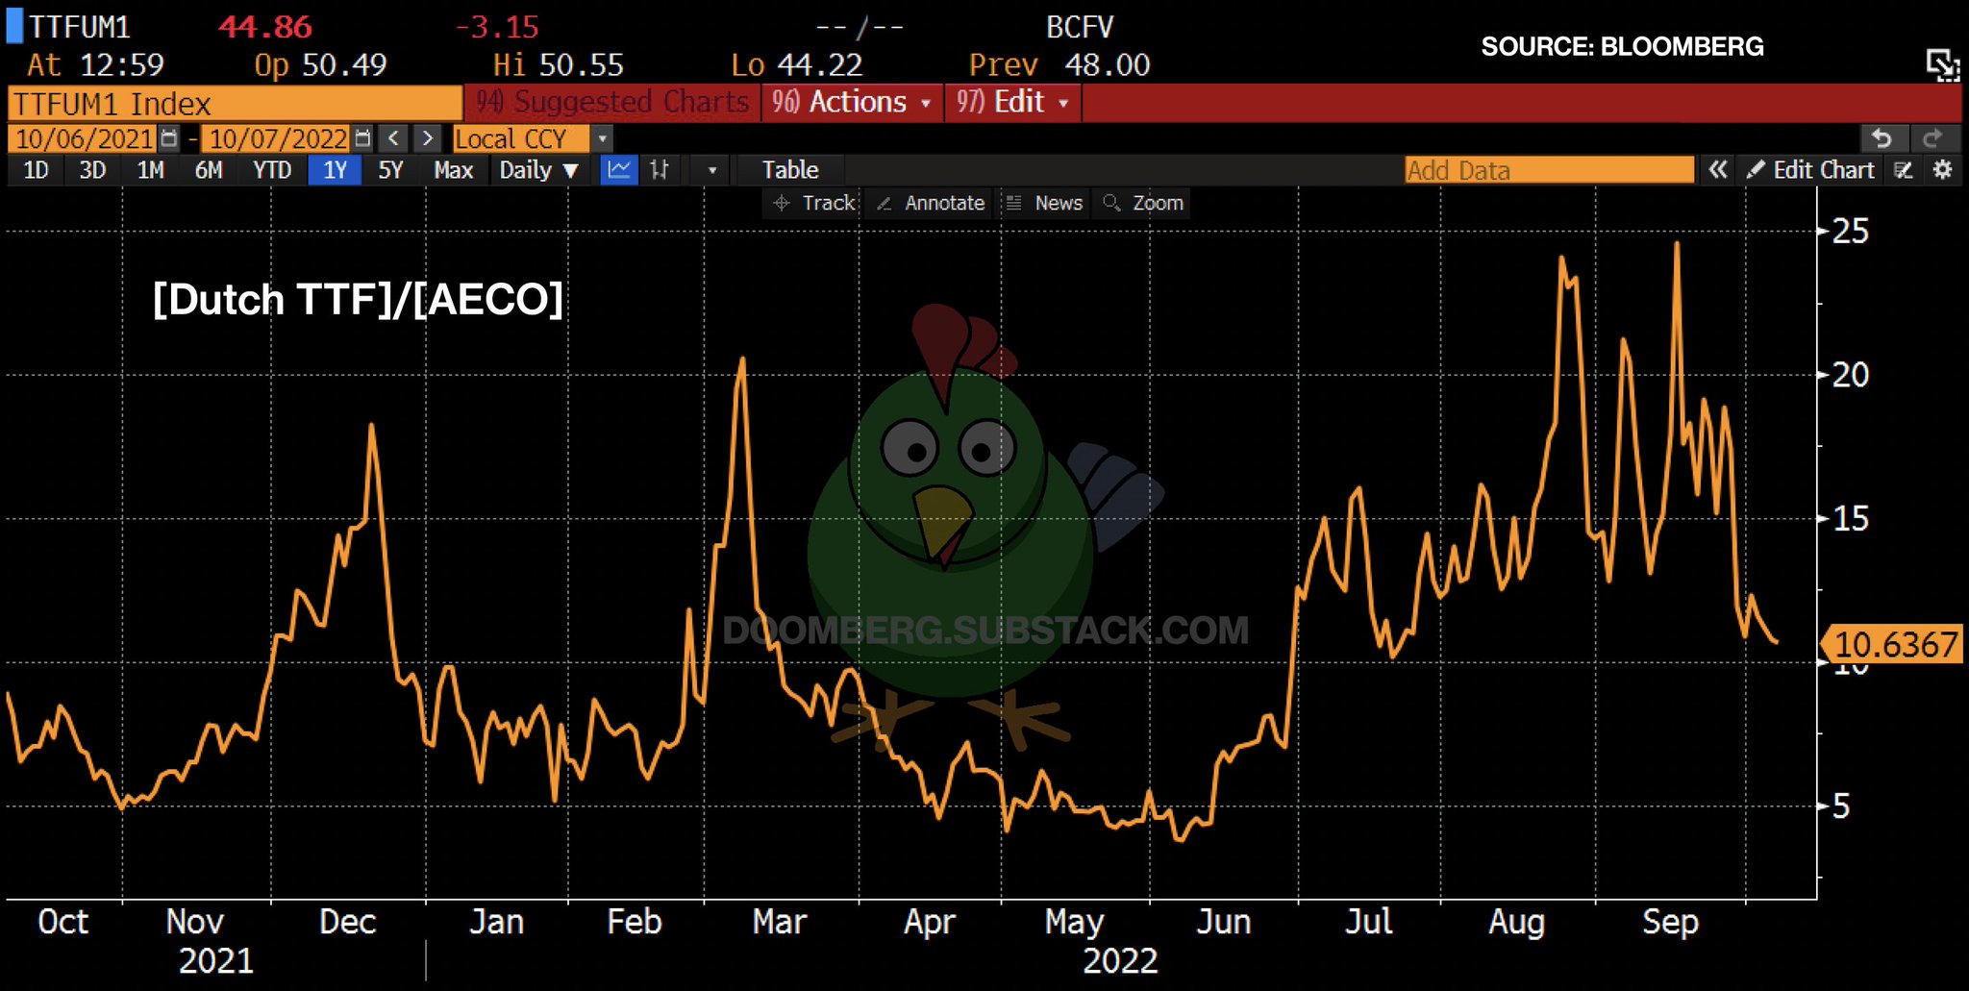Click the last price 44.86
This screenshot has height=991, width=1969.
point(265,27)
